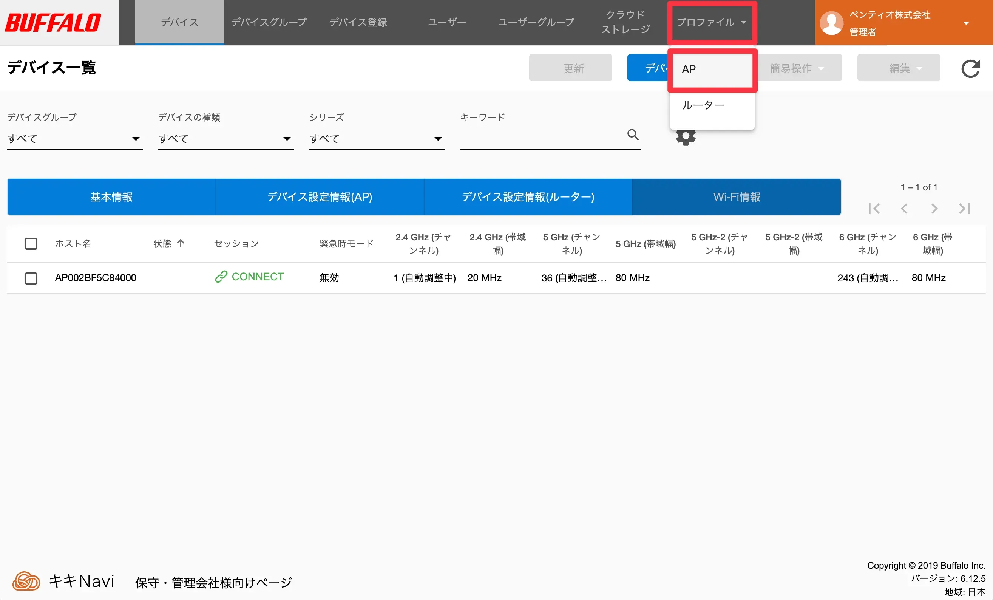Click next page chevron
Viewport: 993px width, 600px height.
[934, 209]
